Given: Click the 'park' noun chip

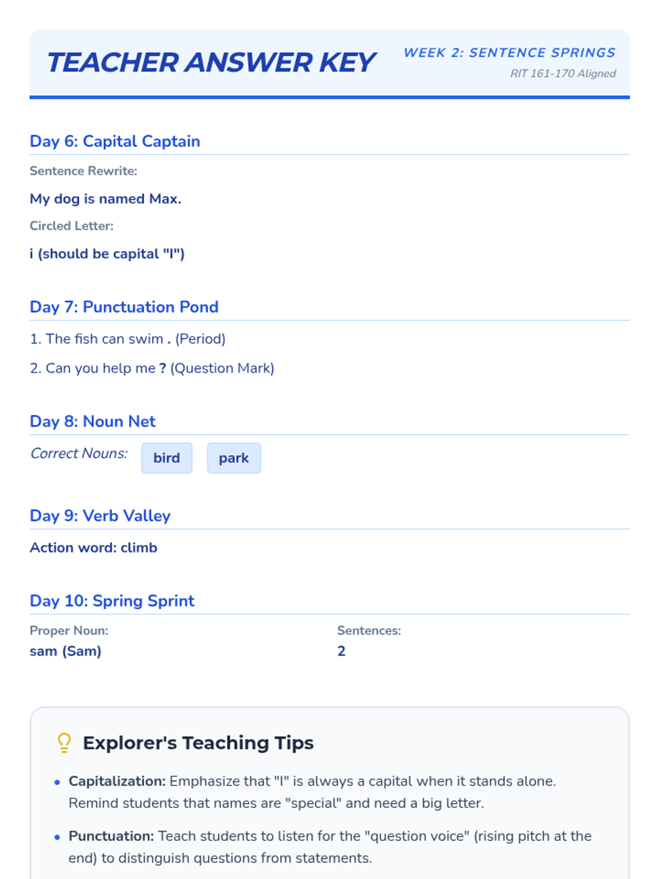Looking at the screenshot, I should point(234,458).
